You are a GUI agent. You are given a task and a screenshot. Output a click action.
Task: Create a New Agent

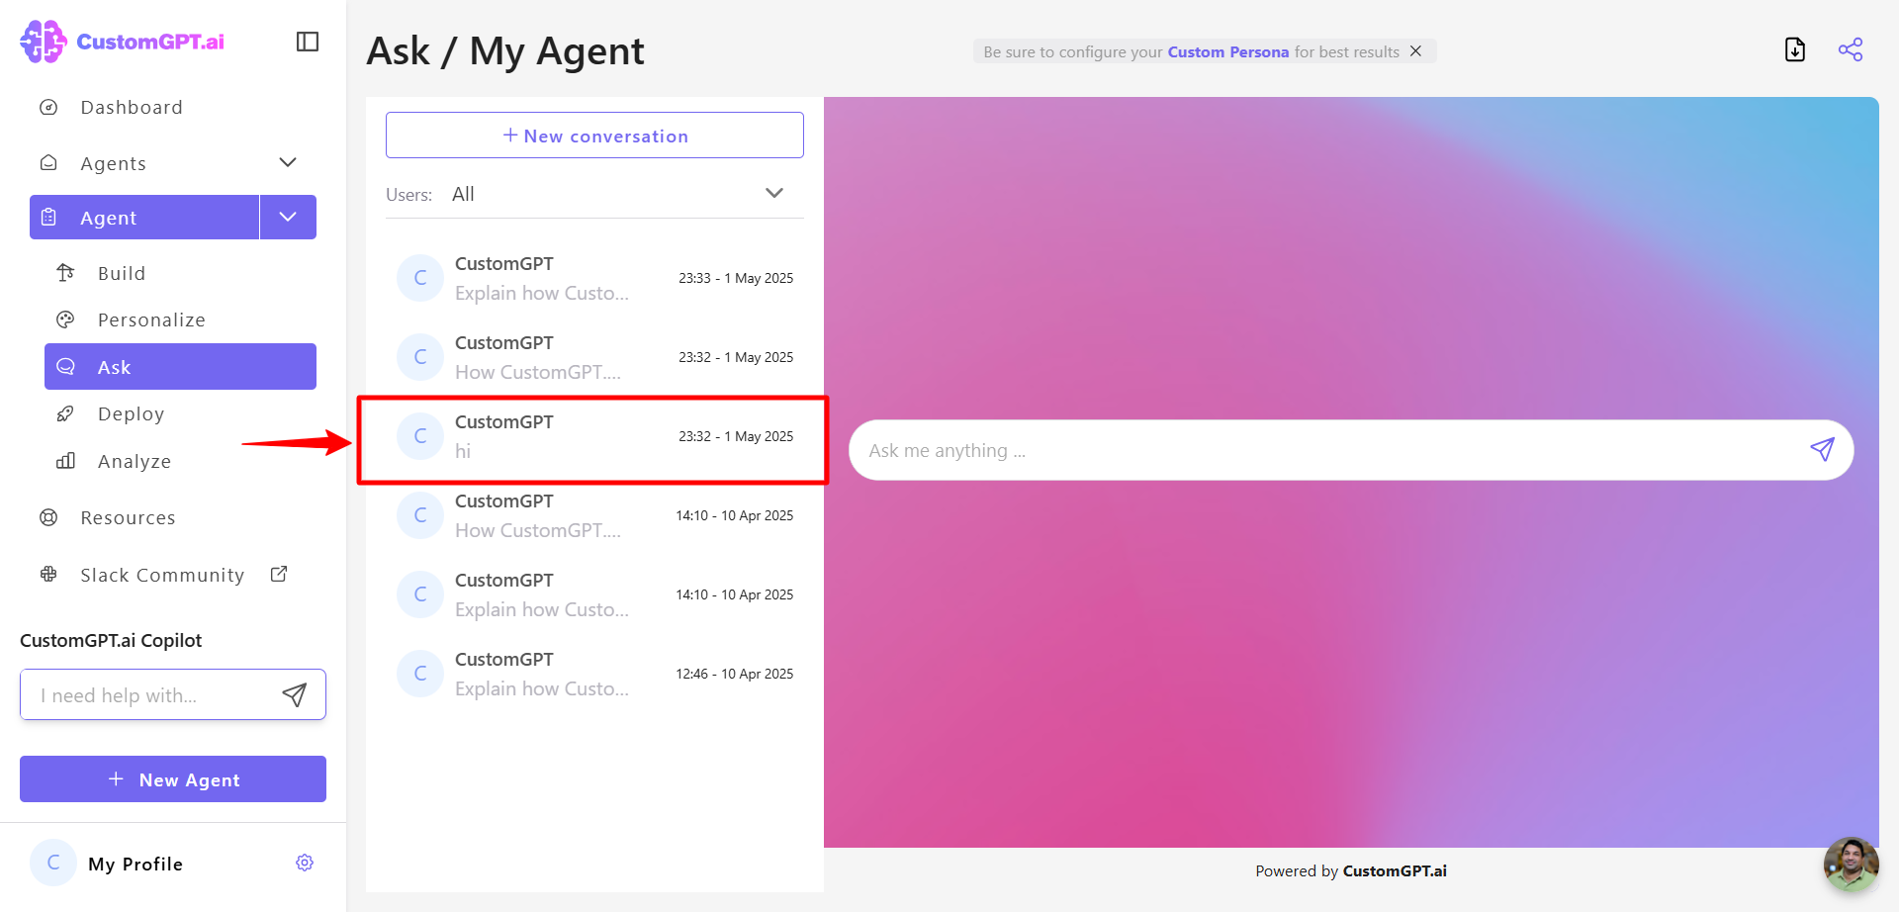(173, 779)
